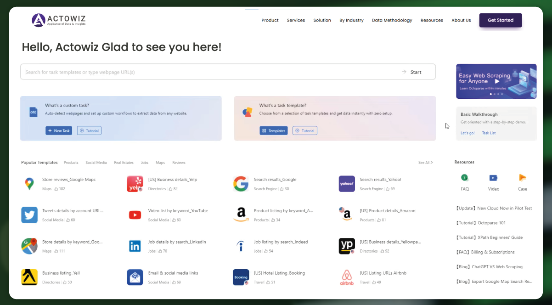
Task: Open the Export Google Map Search blog
Action: tap(494, 282)
